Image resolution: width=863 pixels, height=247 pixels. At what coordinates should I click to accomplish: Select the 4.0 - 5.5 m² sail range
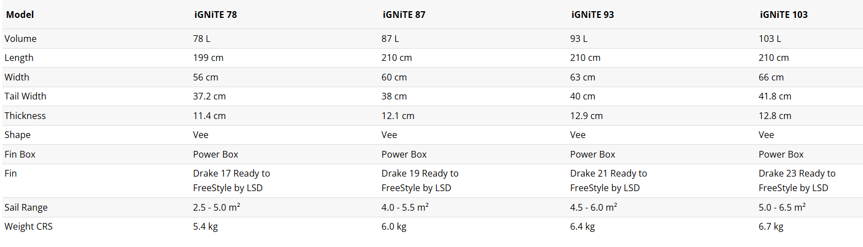click(405, 207)
